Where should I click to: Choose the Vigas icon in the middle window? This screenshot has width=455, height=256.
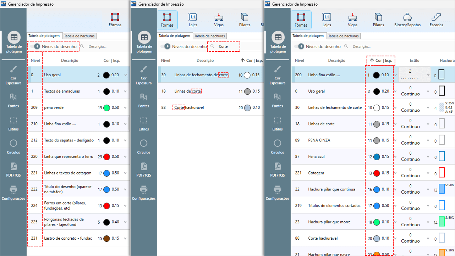tap(219, 20)
